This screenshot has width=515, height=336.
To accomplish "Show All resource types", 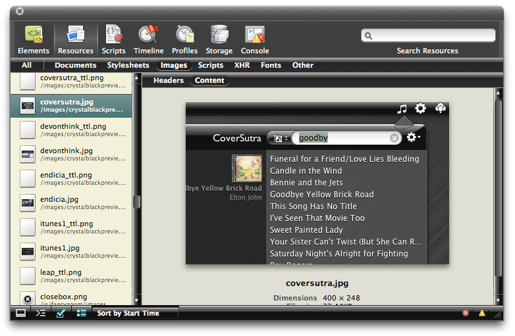I will [x=26, y=65].
